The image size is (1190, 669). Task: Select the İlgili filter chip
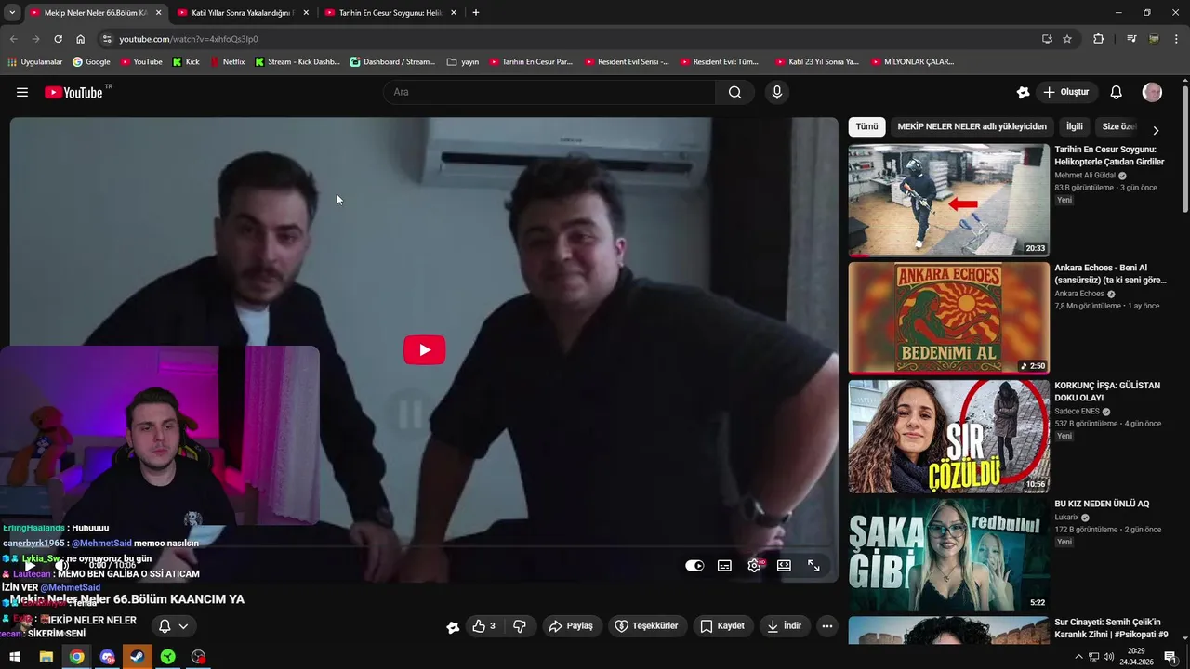[1075, 126]
